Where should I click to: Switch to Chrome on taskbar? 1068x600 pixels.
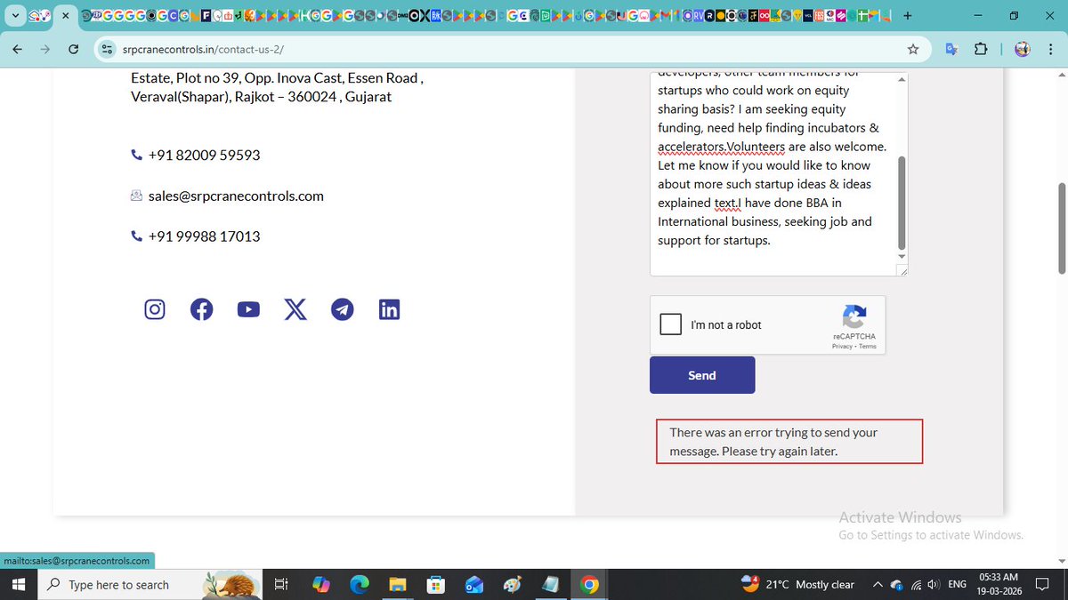pyautogui.click(x=588, y=584)
